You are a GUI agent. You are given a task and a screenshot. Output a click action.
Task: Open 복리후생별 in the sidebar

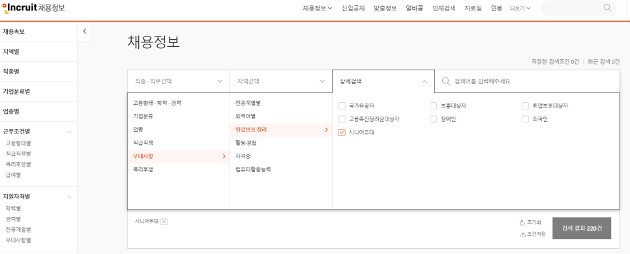pos(18,165)
